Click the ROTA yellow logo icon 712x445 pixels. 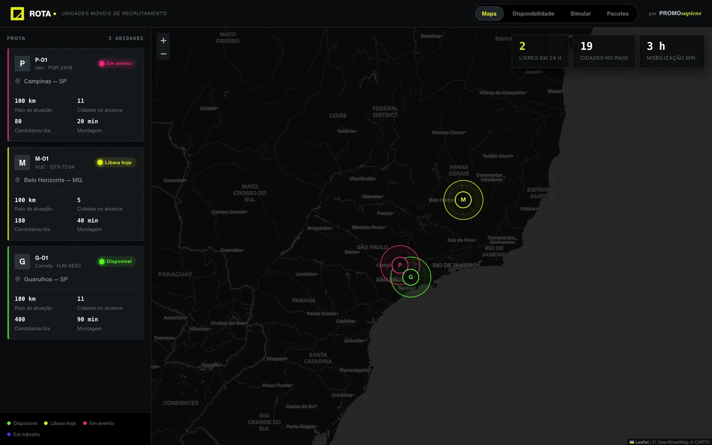[x=17, y=14]
